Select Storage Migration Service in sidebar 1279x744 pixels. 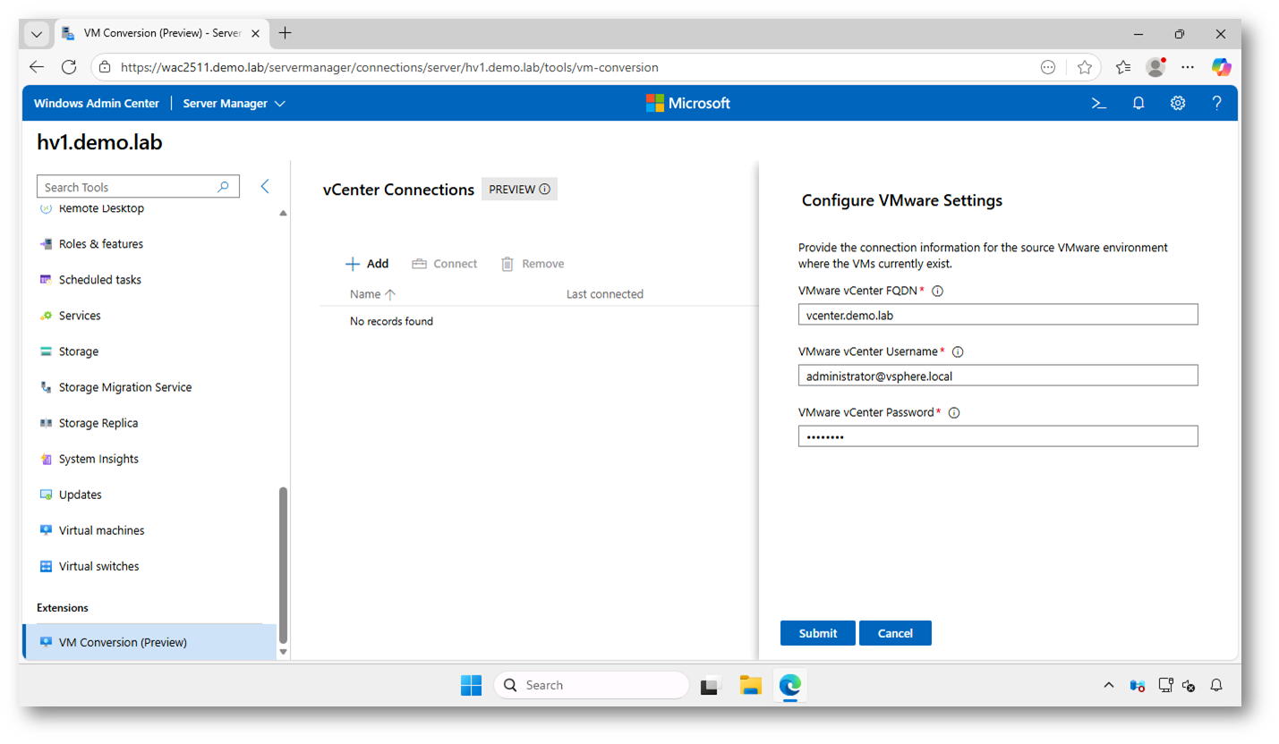124,387
